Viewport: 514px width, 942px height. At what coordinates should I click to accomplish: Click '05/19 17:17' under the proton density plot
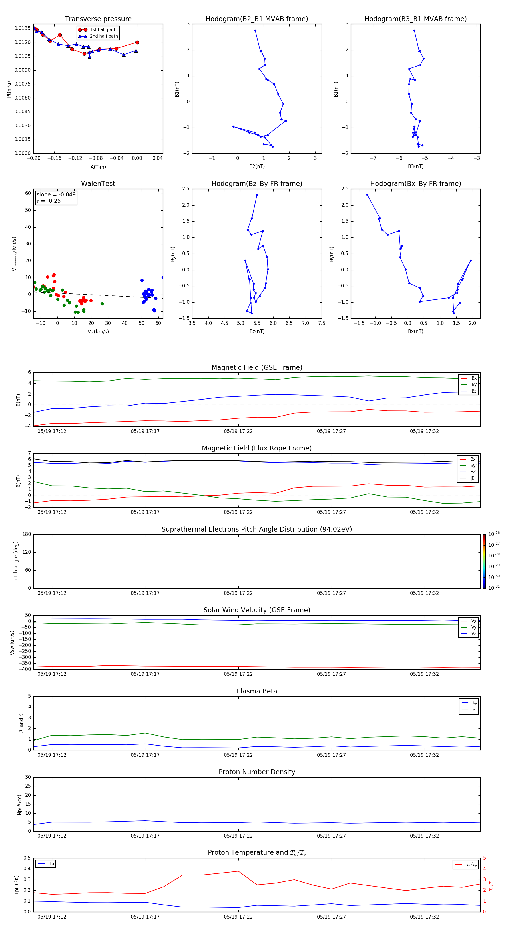(145, 836)
